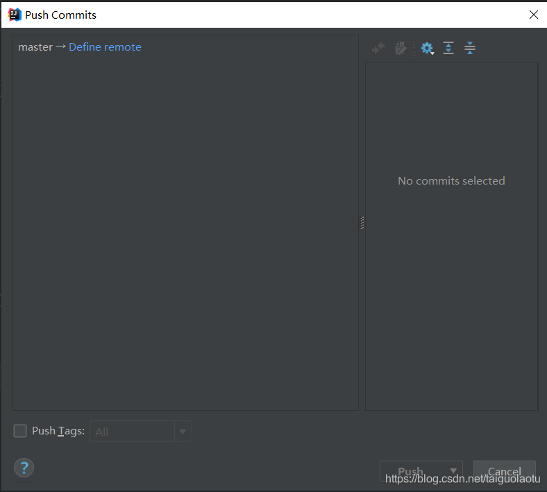The image size is (547, 492).
Task: Open the help question mark button
Action: 24,468
